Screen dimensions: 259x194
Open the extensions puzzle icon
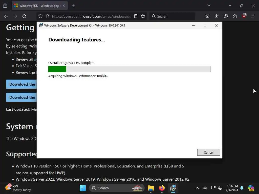click(235, 16)
